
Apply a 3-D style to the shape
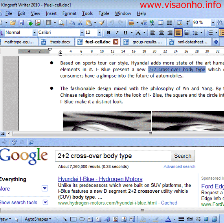pyautogui.click(x=215, y=219)
